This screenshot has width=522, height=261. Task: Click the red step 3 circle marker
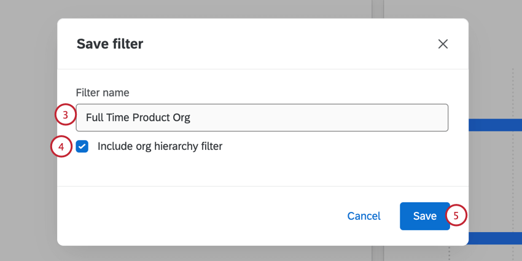[65, 115]
